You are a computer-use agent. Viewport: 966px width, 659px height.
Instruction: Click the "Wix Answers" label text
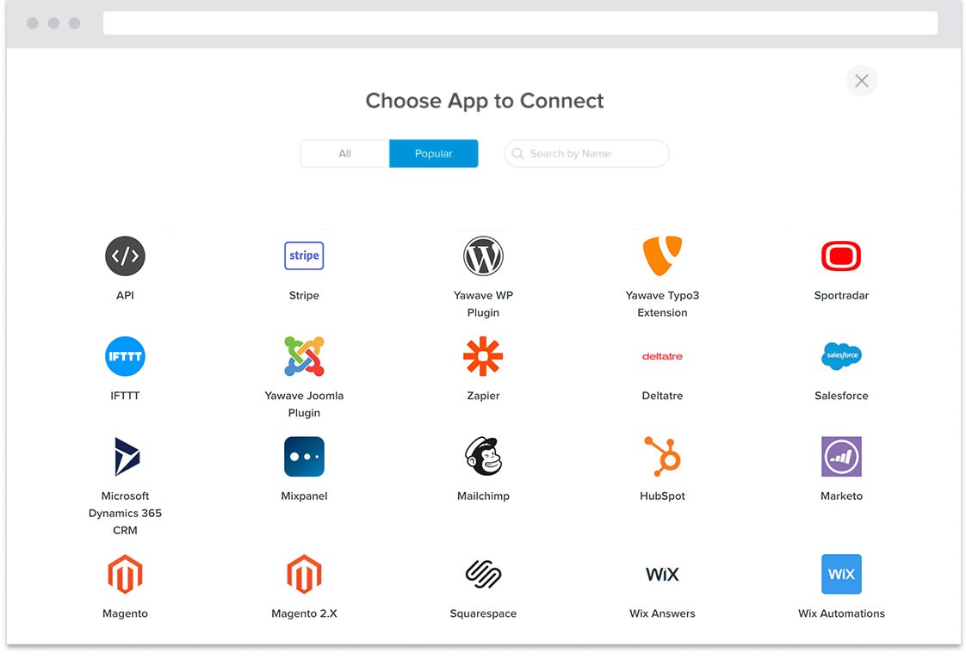(662, 613)
